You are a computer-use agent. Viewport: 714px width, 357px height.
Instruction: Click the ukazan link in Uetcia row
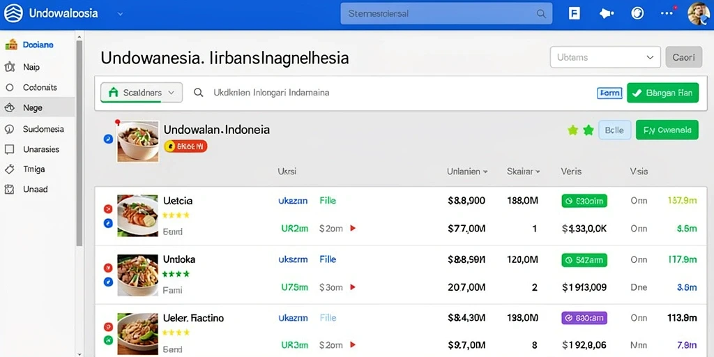click(x=293, y=200)
